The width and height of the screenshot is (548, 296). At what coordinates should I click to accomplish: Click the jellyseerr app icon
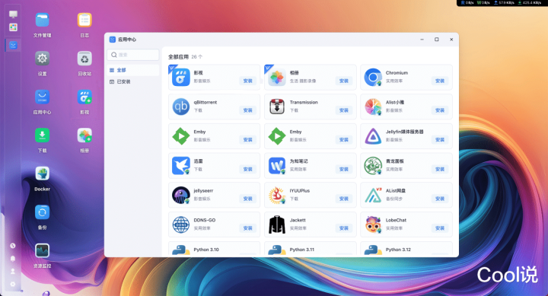tap(180, 195)
